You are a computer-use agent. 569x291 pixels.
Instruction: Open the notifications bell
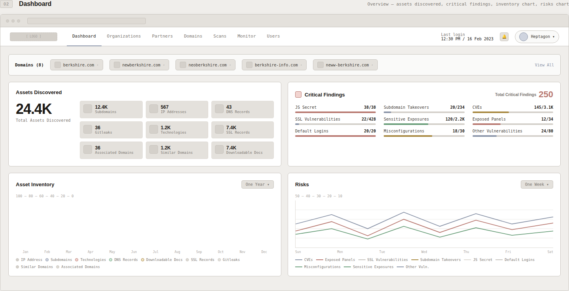pyautogui.click(x=504, y=36)
